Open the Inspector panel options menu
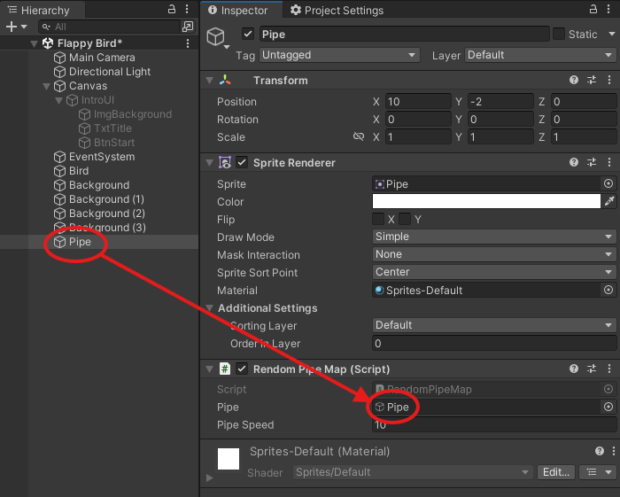Viewport: 620px width, 497px height. [x=608, y=10]
